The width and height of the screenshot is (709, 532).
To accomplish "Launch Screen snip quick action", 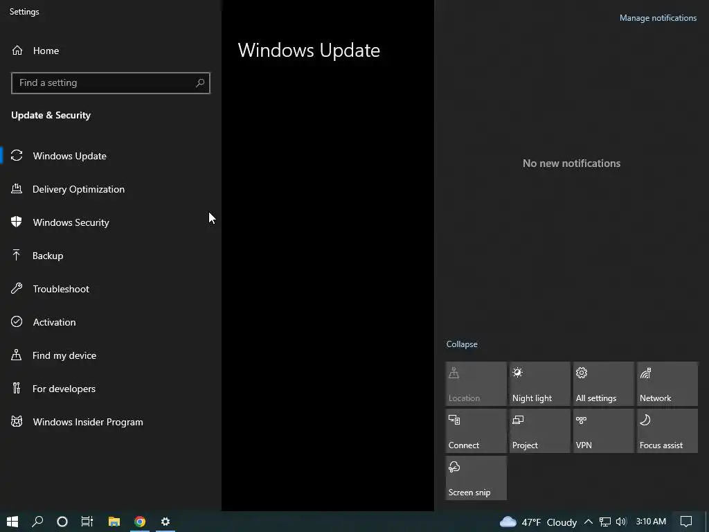I will 476,478.
